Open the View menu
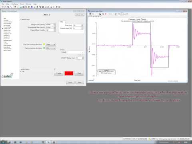This screenshot has height=144, width=192. coord(8,4)
